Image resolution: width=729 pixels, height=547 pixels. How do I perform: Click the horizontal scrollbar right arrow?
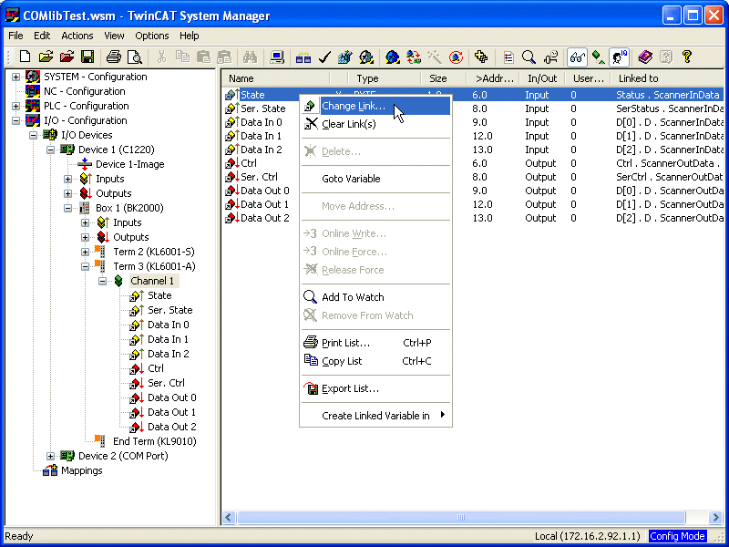pyautogui.click(x=716, y=517)
